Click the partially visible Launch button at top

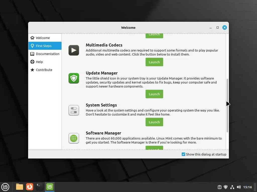coord(154,36)
